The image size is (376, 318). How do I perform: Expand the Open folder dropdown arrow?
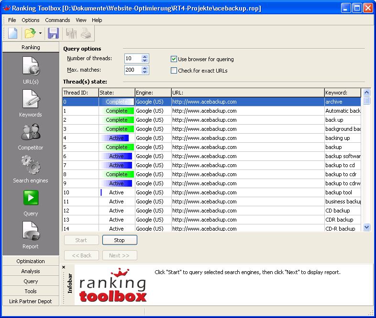click(41, 33)
